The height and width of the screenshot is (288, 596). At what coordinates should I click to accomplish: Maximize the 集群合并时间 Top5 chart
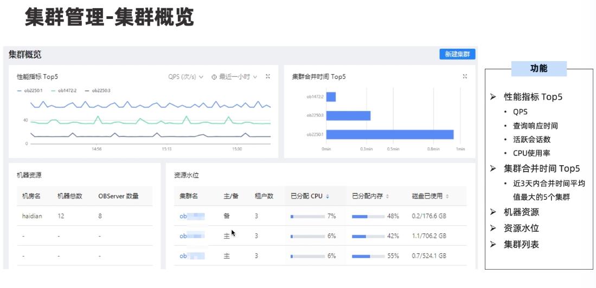[465, 77]
